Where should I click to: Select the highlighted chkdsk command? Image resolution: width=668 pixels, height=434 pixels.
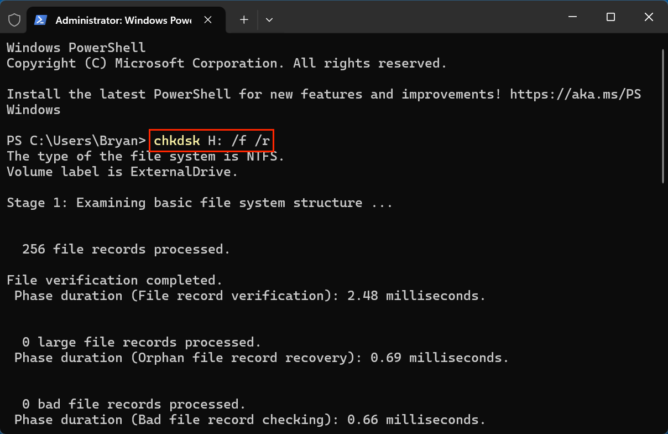(x=212, y=141)
